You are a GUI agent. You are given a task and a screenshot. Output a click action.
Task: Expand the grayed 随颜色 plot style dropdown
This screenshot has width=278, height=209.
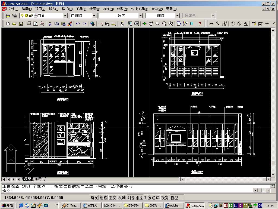pos(213,16)
